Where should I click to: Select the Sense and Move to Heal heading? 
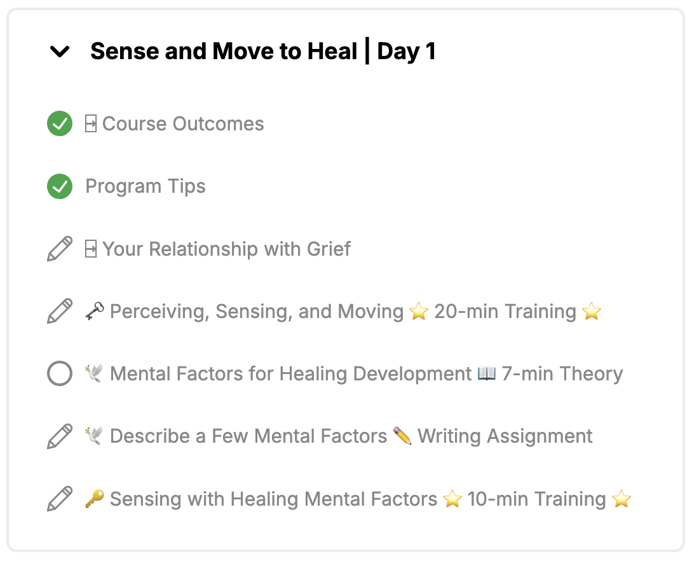263,51
